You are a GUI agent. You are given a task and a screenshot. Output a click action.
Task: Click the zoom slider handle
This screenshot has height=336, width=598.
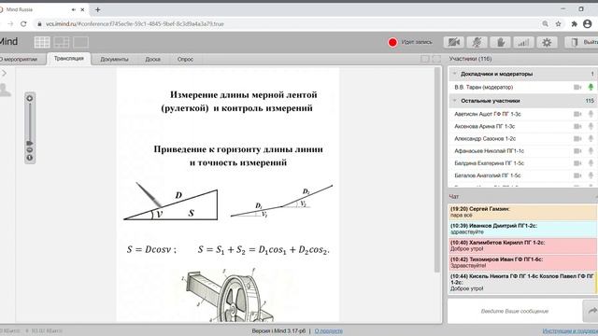point(30,143)
